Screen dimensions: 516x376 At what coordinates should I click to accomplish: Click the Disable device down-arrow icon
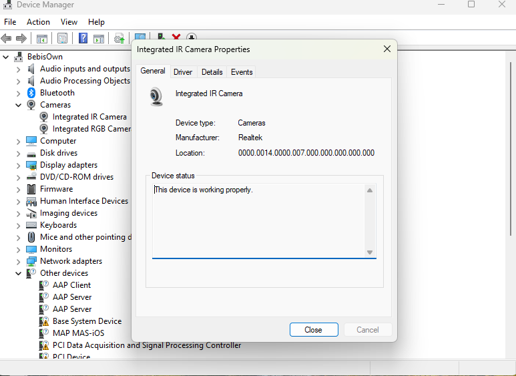pos(192,37)
